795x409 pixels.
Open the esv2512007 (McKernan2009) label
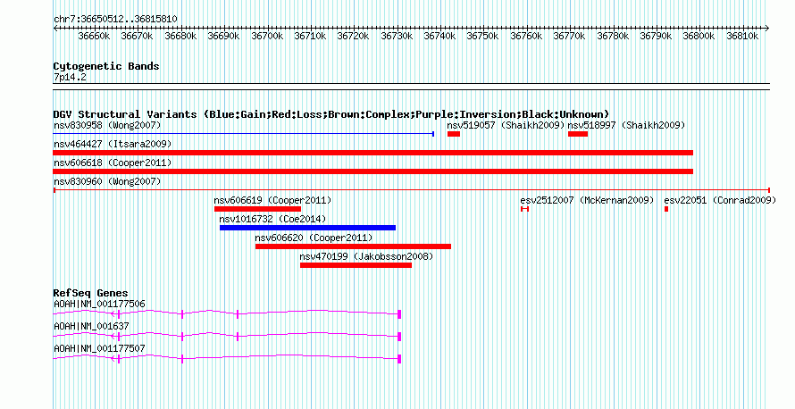pyautogui.click(x=587, y=200)
